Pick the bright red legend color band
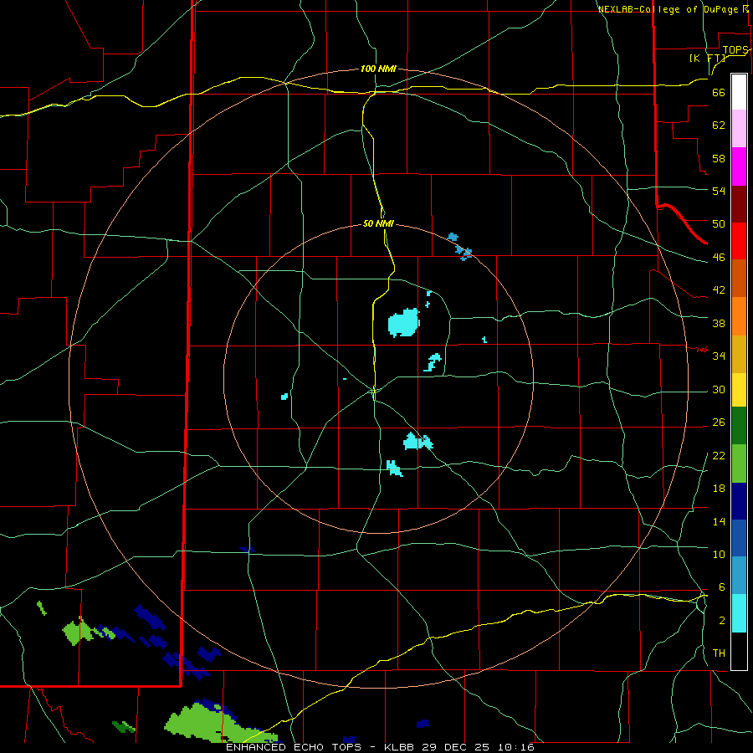The height and width of the screenshot is (753, 753). [739, 241]
